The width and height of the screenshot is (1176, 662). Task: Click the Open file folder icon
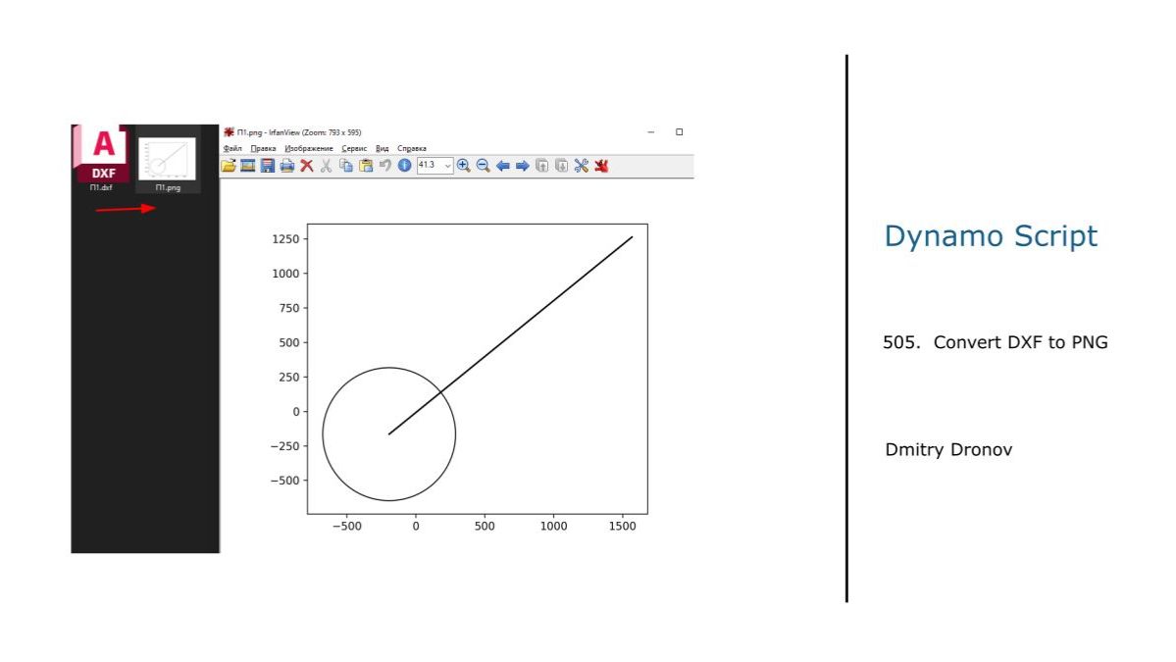point(228,166)
